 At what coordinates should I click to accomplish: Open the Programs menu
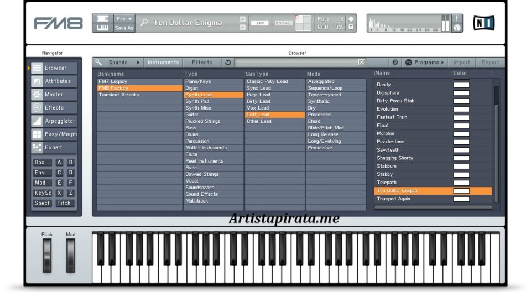coord(425,63)
